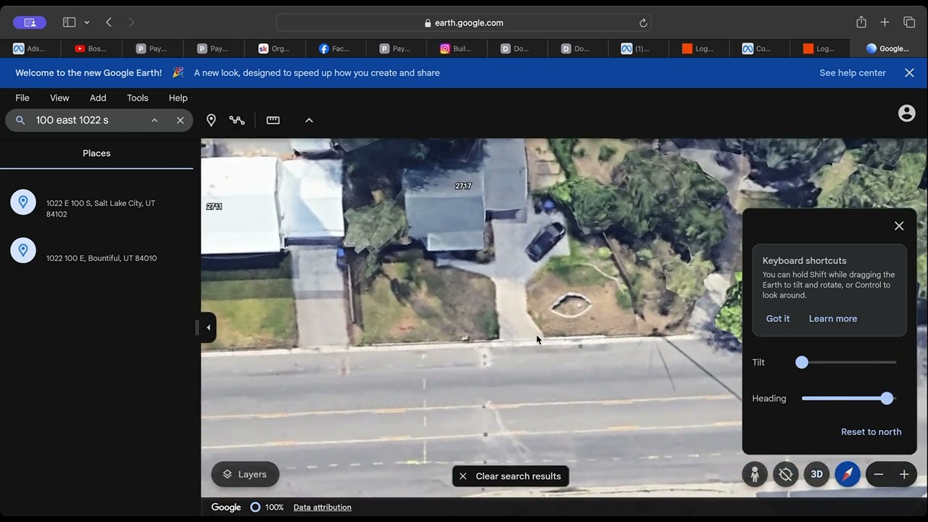Collapse the left sidebar handle
The width and height of the screenshot is (928, 522).
click(x=207, y=328)
